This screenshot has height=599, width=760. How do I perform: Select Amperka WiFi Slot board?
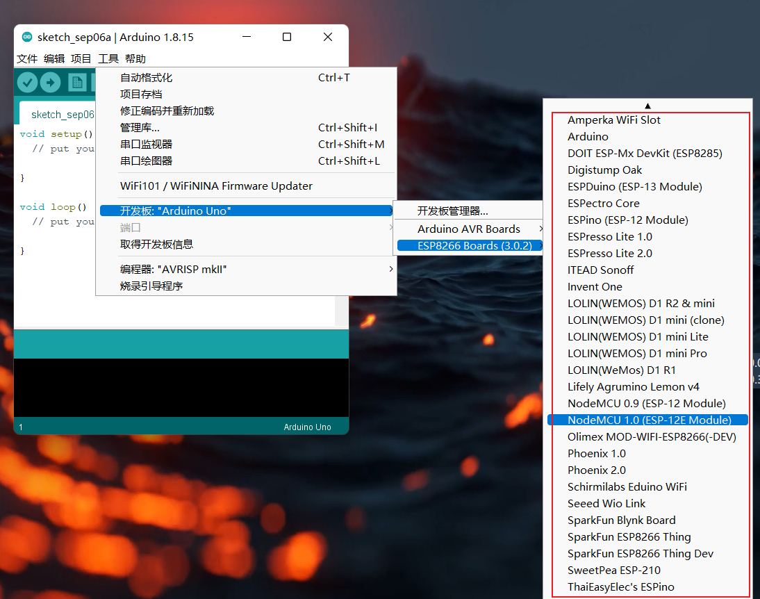click(x=647, y=120)
